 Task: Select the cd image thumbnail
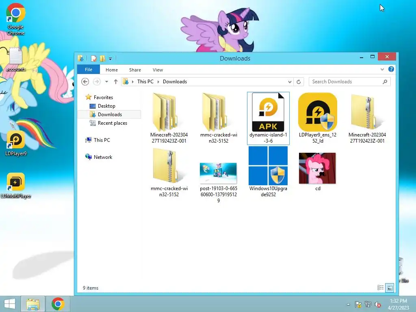[318, 172]
